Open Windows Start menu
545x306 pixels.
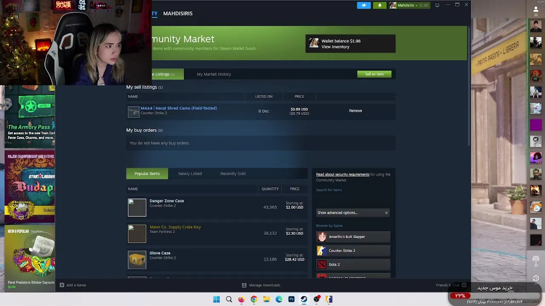[216, 299]
